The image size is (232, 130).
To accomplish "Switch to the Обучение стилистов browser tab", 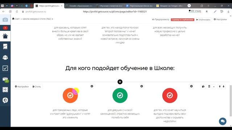I will point(109,6).
